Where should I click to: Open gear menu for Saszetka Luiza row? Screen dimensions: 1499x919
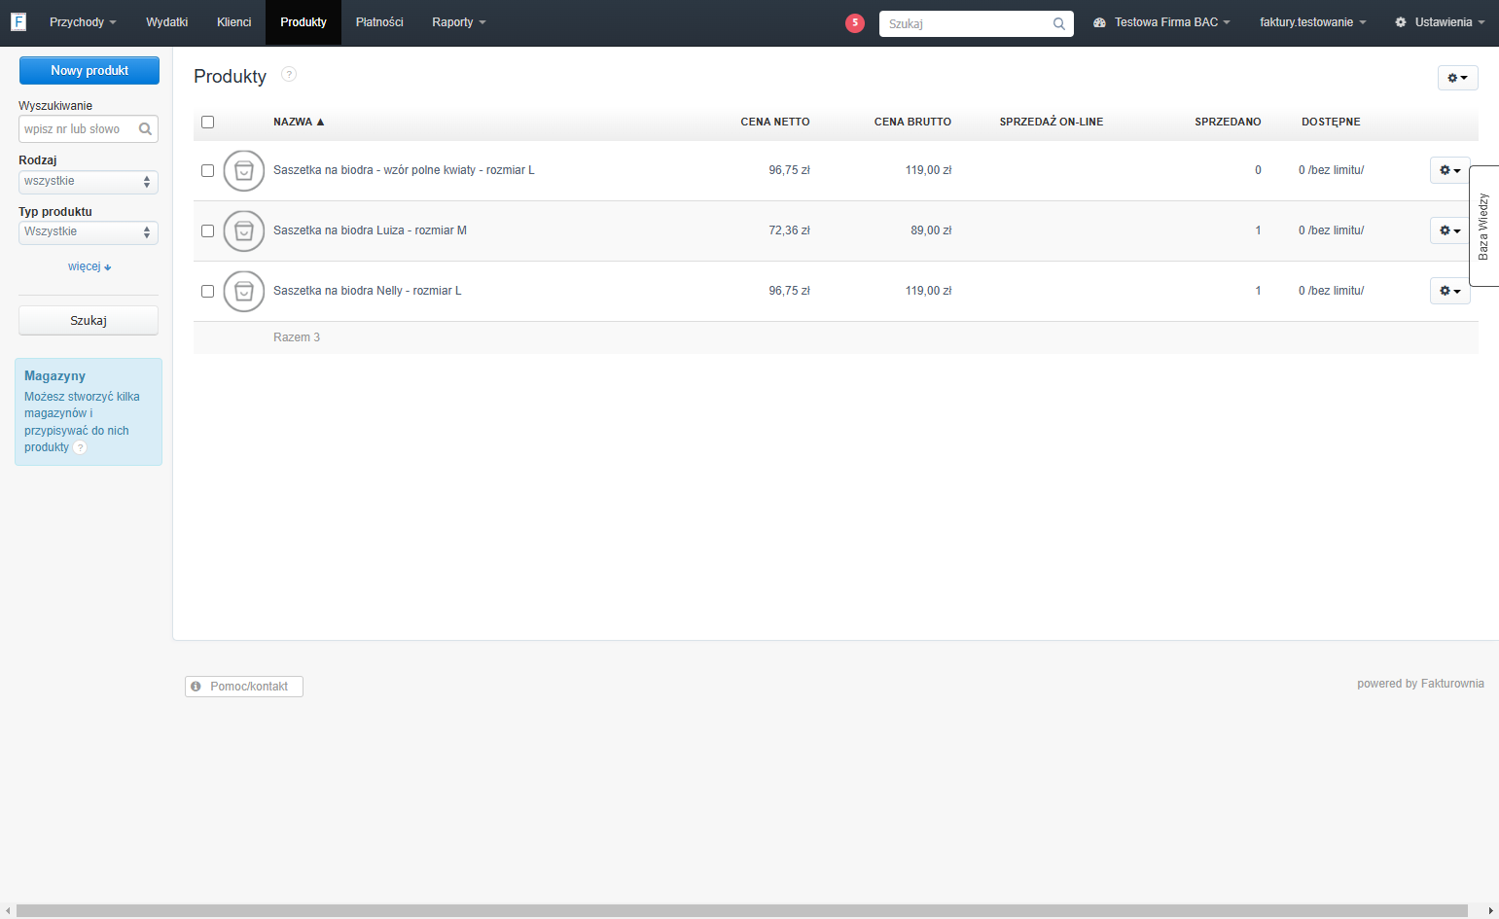(x=1449, y=230)
